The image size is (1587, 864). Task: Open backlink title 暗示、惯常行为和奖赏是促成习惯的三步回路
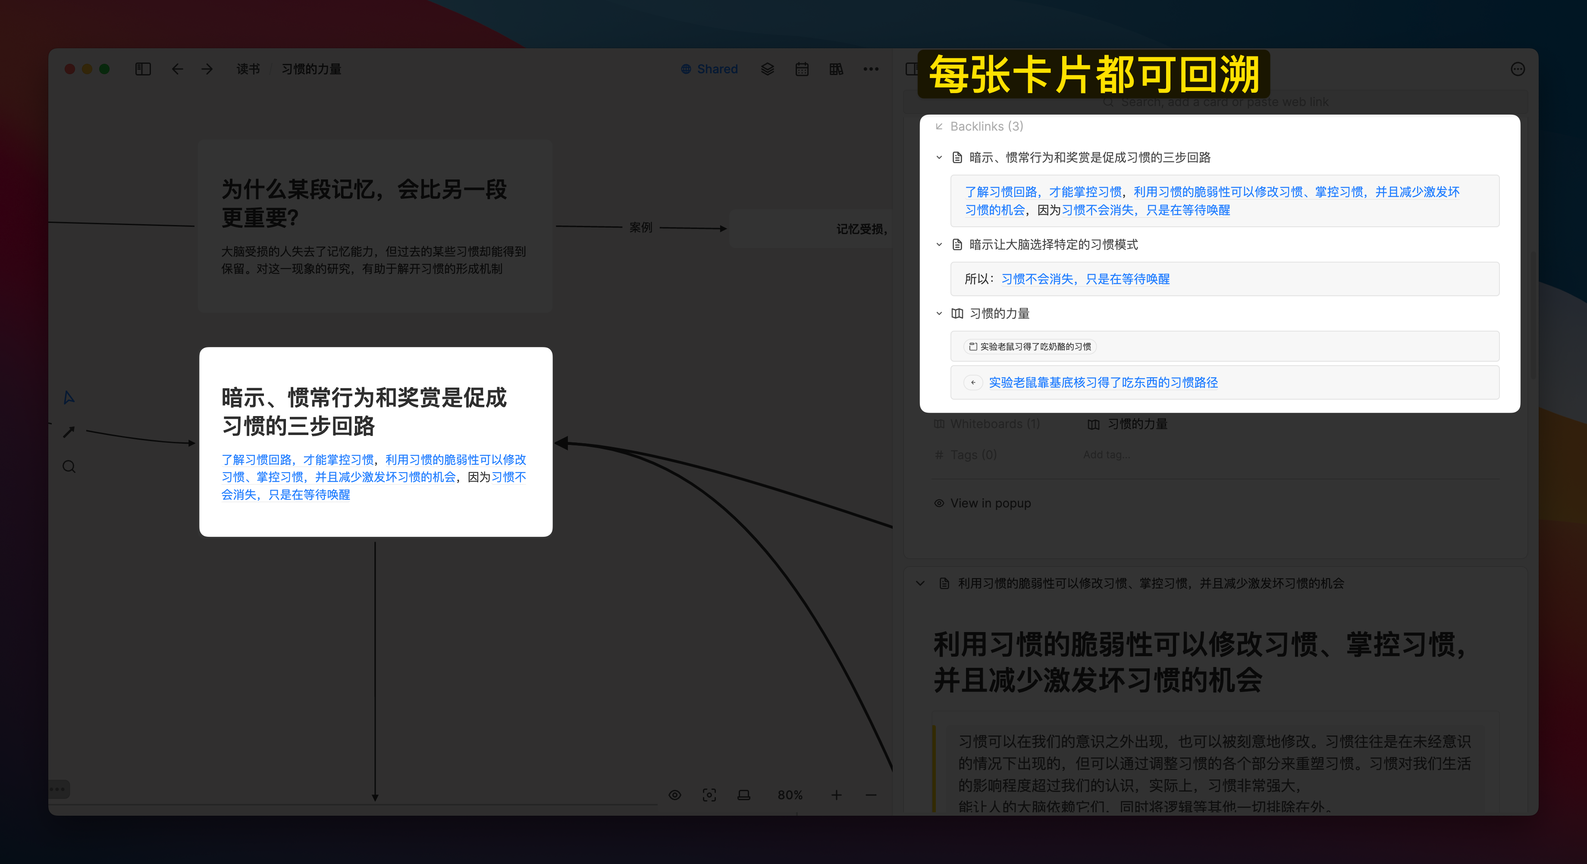[x=1090, y=158]
